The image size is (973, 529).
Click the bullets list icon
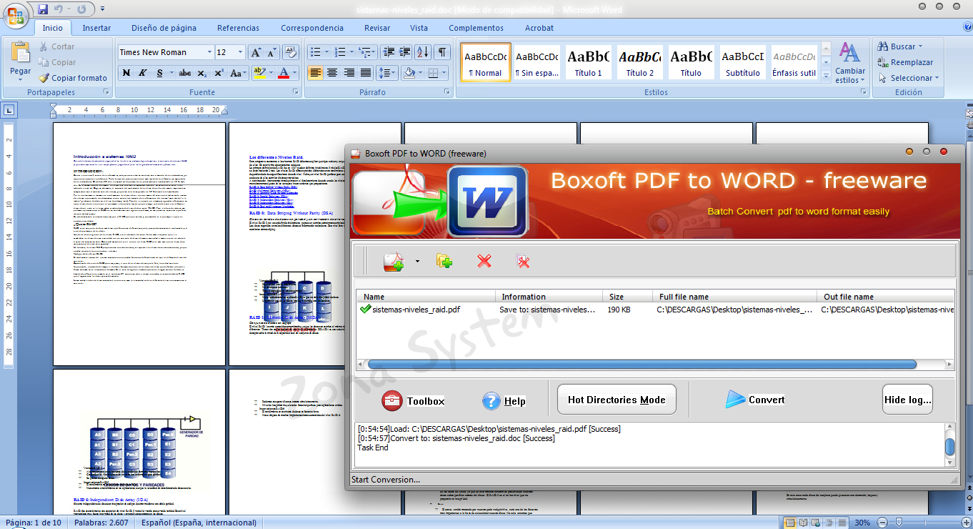point(315,52)
